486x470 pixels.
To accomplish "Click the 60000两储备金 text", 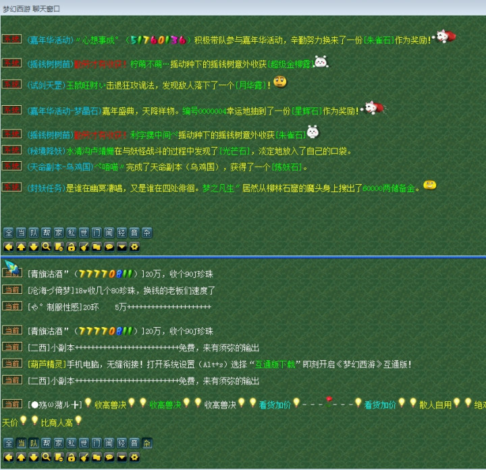I will [x=389, y=188].
